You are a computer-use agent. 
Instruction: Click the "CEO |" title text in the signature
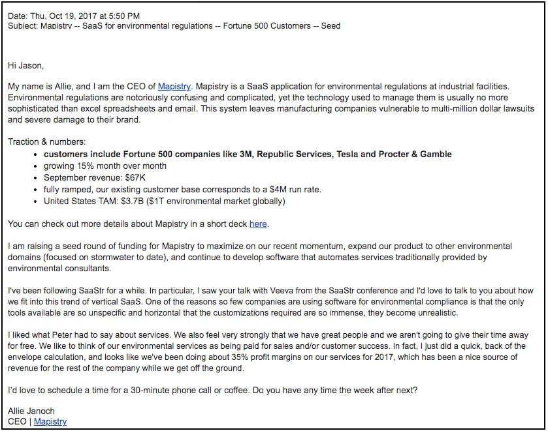(20, 422)
